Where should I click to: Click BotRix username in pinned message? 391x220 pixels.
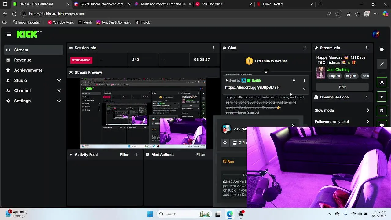pos(257,81)
